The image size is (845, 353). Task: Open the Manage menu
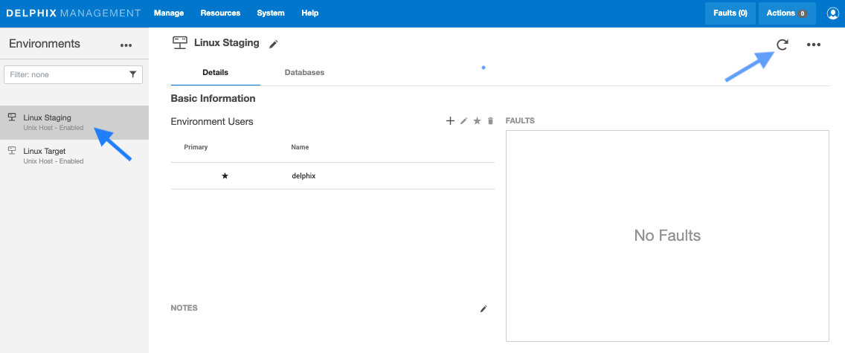(x=168, y=13)
